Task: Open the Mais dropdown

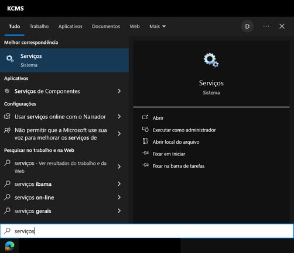Action: point(158,26)
